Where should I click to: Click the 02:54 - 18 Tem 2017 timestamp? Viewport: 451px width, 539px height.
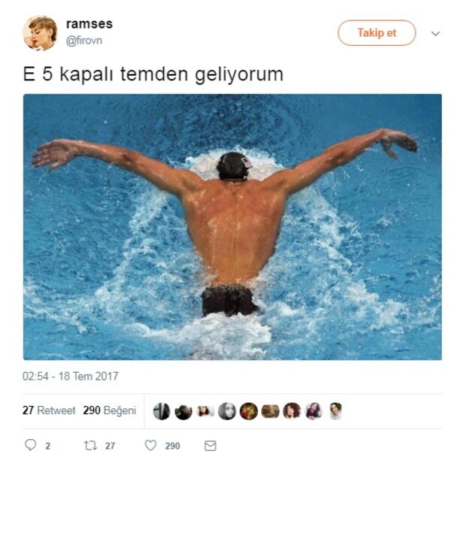coord(71,376)
